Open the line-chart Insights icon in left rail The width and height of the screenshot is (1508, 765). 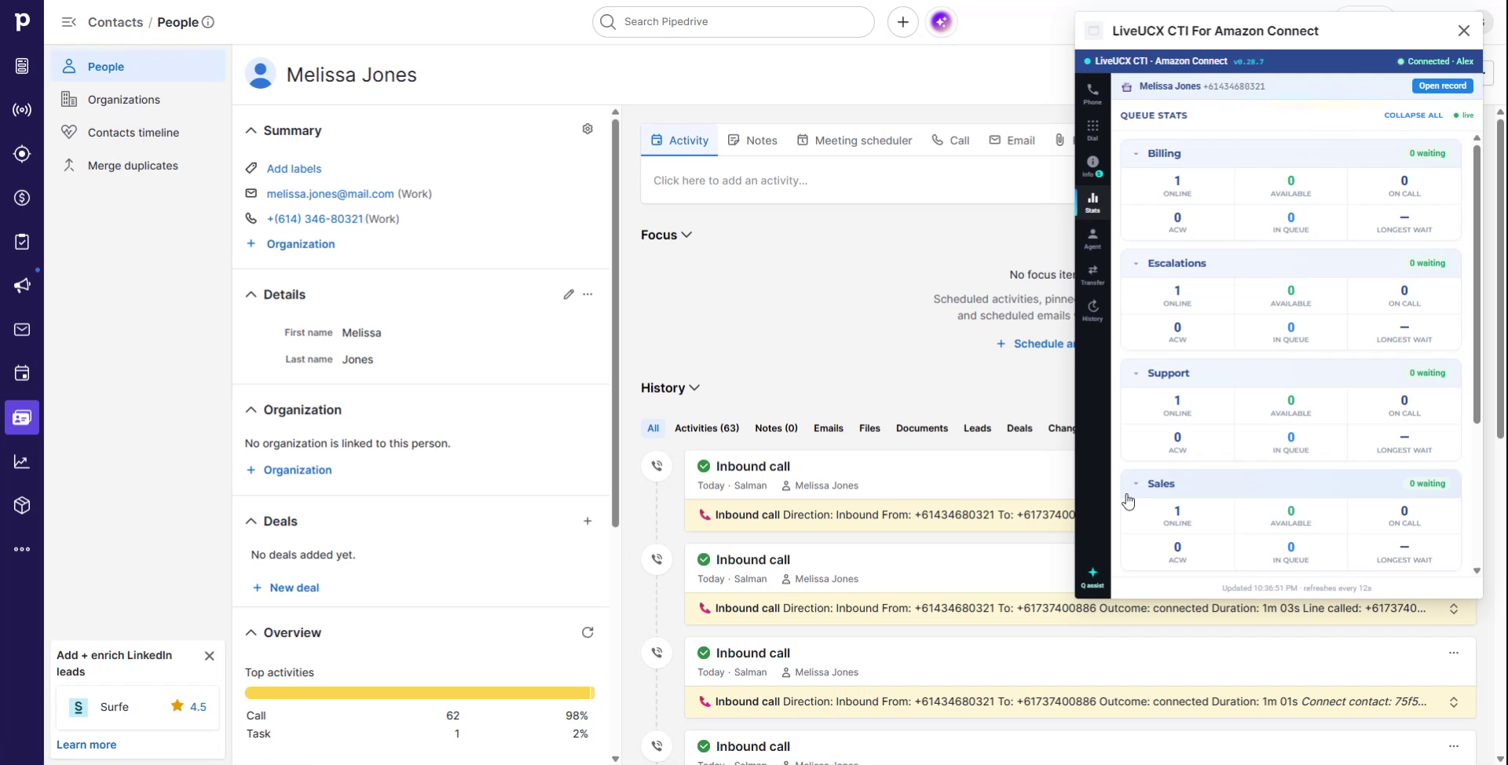point(22,461)
